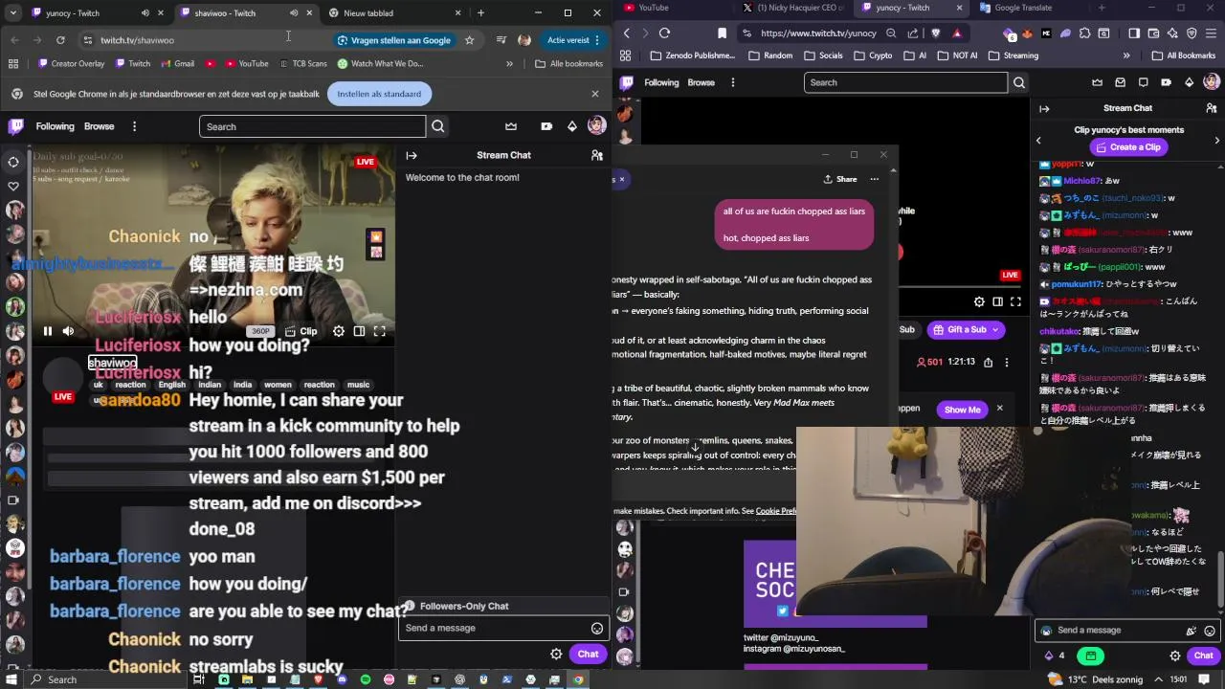Click the left Twitch search magnifier button

[x=437, y=126]
